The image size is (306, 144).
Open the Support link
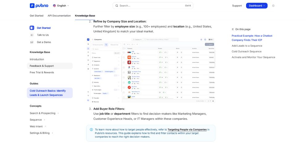237,6
